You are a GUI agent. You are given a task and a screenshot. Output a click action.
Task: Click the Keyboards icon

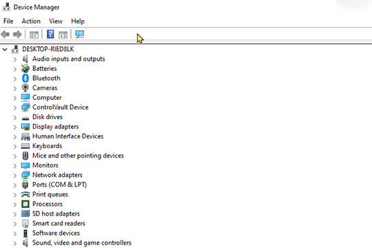coord(25,146)
